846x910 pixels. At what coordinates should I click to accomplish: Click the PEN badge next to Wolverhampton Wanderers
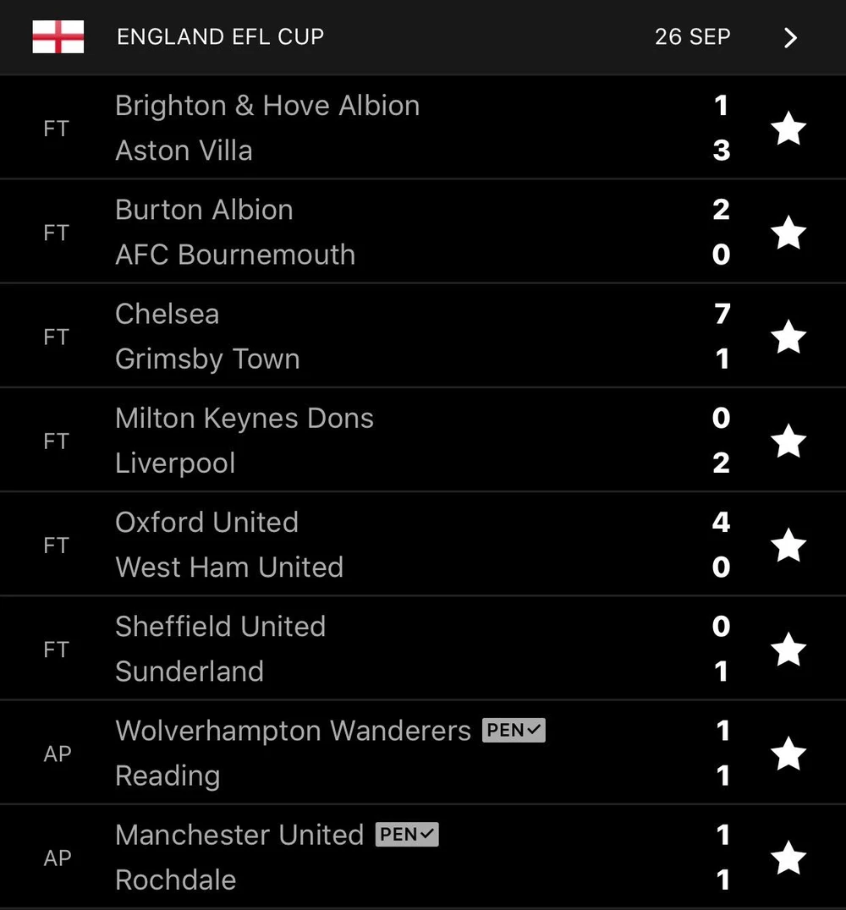[514, 730]
